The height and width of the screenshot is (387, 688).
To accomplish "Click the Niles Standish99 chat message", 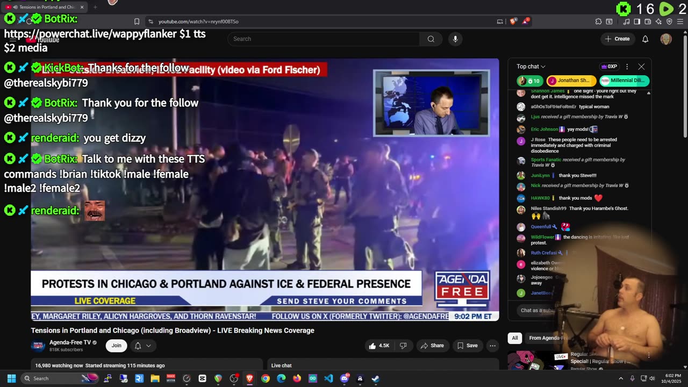I will coord(579,212).
